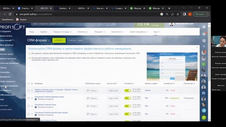This screenshot has width=226, height=127.
Task: Open notifications bell in right sidebar
Action: coord(204,34)
